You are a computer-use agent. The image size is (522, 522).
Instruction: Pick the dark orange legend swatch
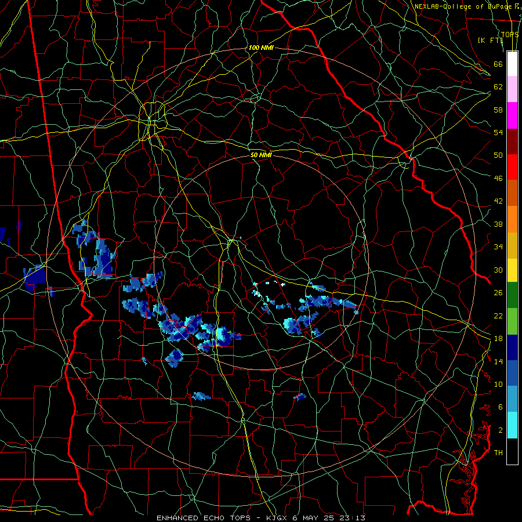[x=512, y=193]
